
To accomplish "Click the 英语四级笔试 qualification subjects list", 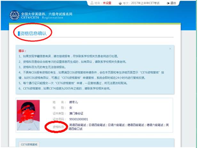I will point(119,127).
